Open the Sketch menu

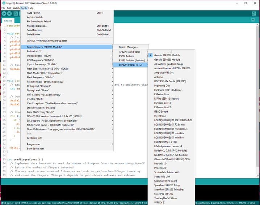[16, 8]
